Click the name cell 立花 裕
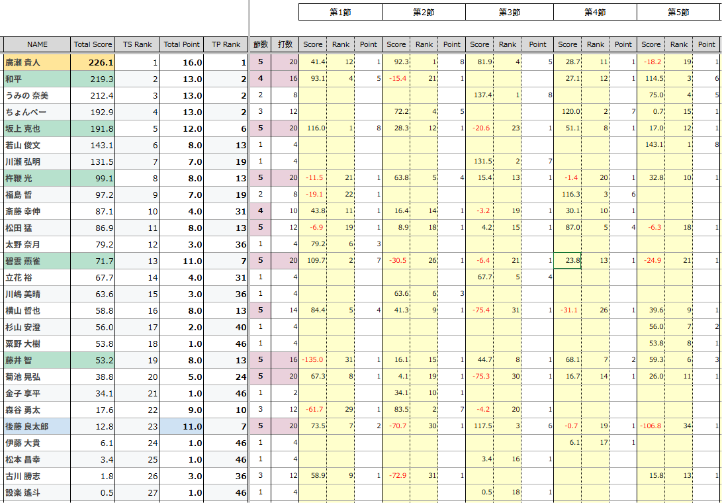The image size is (722, 503). [37, 278]
